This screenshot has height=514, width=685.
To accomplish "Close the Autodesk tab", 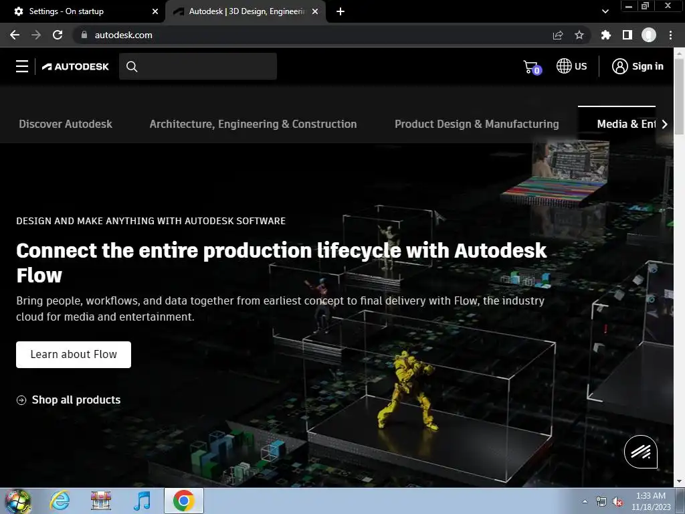I will (315, 11).
